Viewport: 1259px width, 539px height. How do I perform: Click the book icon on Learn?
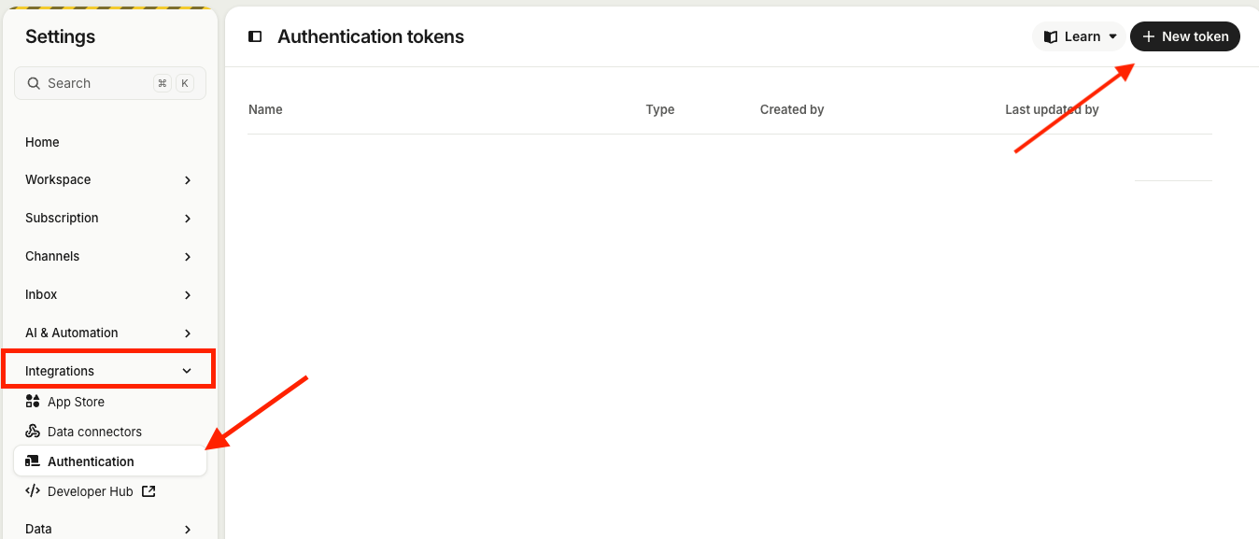pos(1051,36)
